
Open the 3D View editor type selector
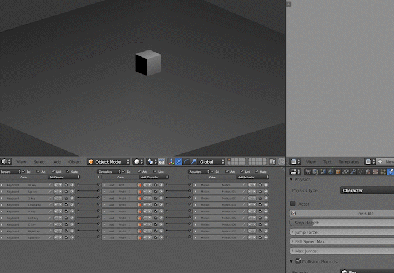click(x=6, y=161)
